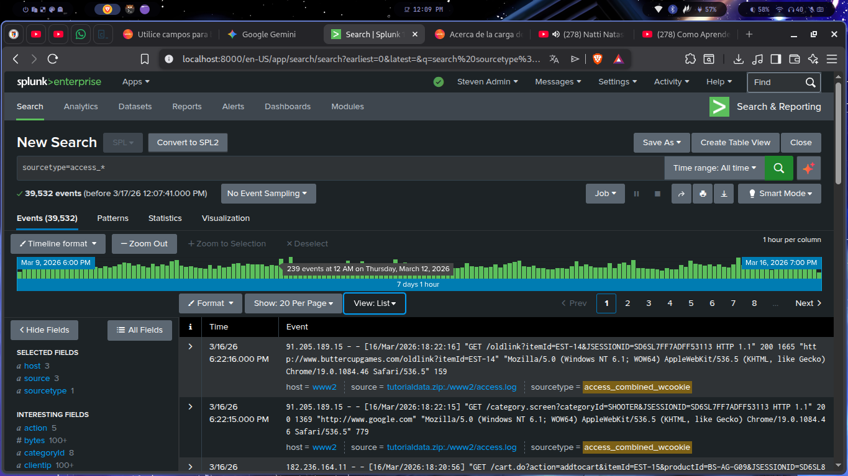This screenshot has width=848, height=476.
Task: Stop the search job
Action: pos(657,194)
